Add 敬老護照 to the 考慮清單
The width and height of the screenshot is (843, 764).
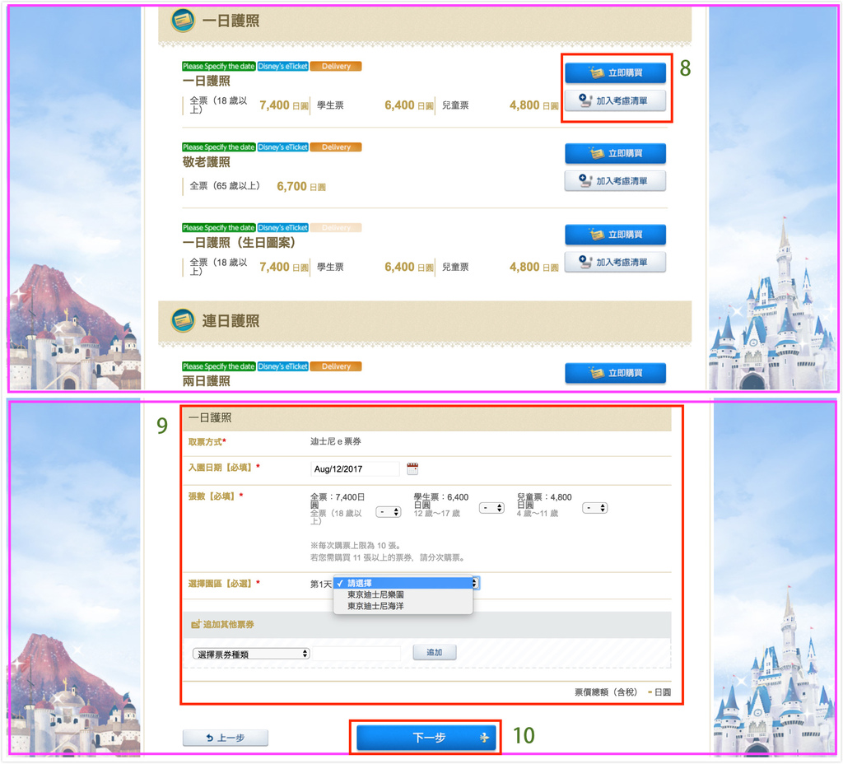click(615, 181)
